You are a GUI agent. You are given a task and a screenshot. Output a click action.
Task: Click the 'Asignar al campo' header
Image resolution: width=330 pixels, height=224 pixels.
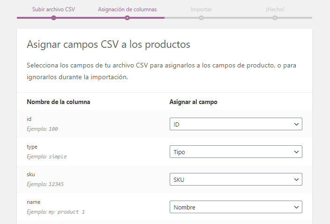point(193,102)
